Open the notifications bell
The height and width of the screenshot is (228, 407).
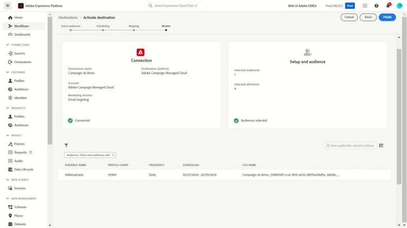coord(388,5)
